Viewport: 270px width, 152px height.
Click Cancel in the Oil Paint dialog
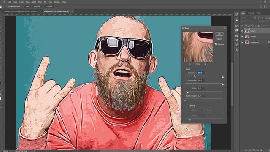pyautogui.click(x=219, y=39)
